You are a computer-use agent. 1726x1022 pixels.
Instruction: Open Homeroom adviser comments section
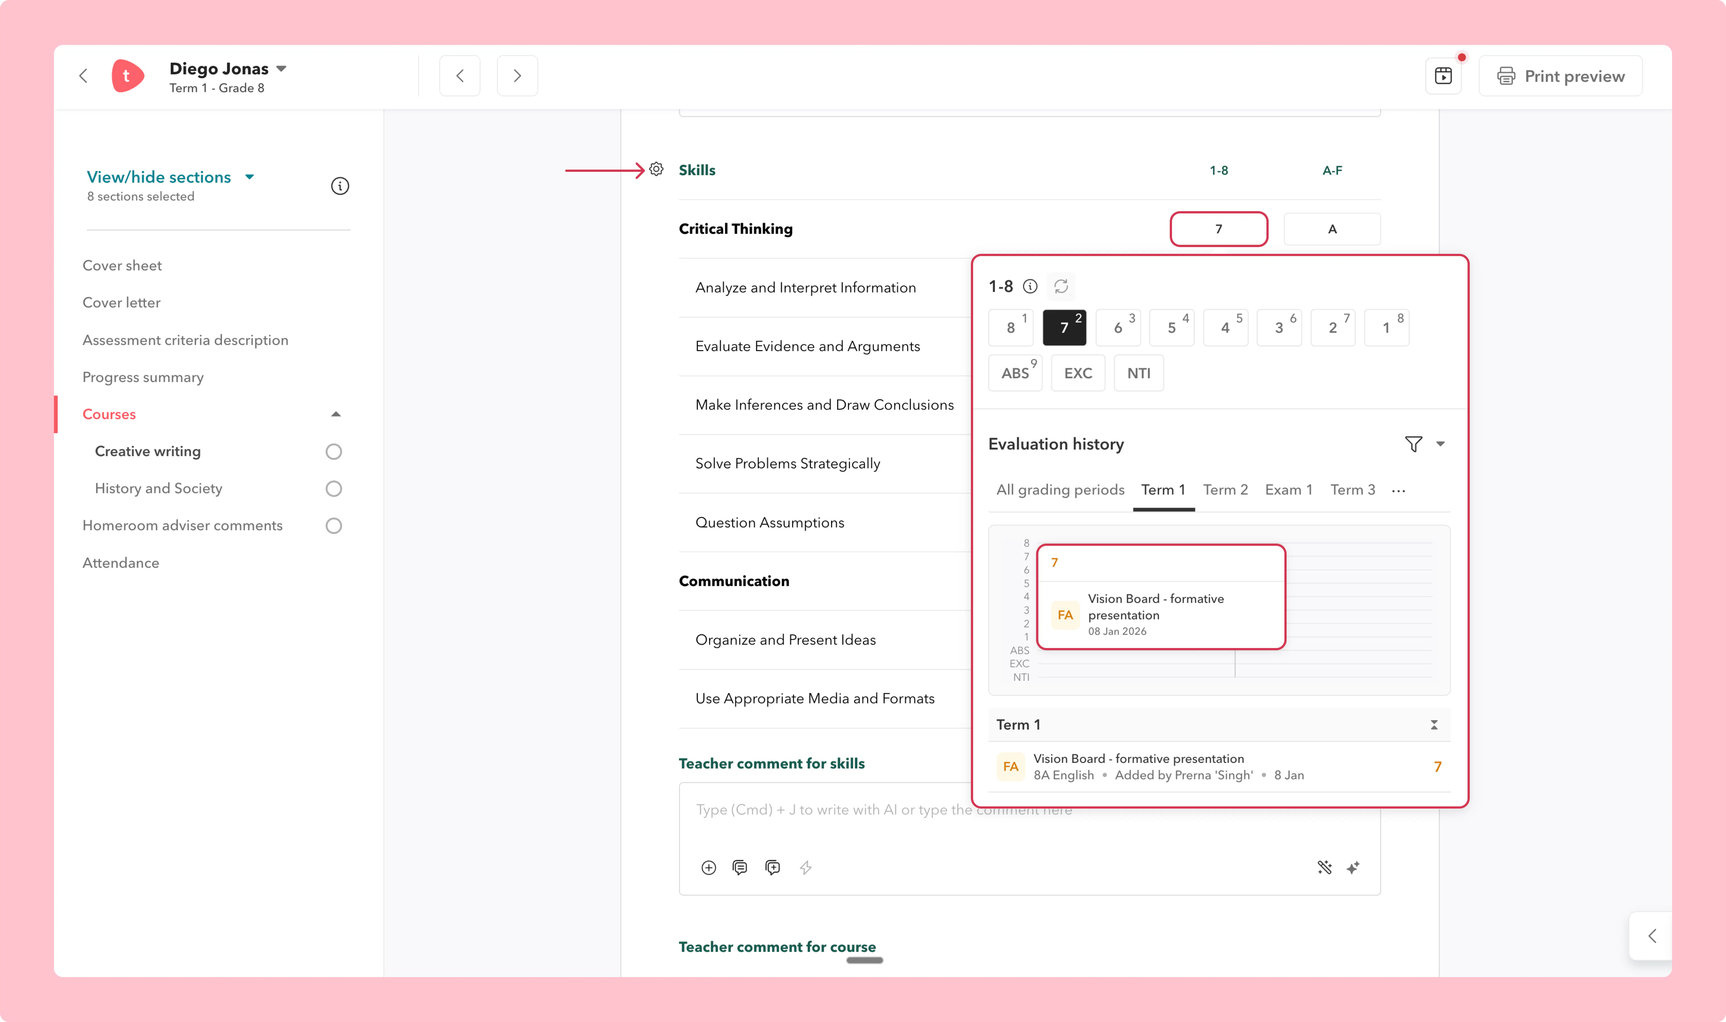pos(182,526)
